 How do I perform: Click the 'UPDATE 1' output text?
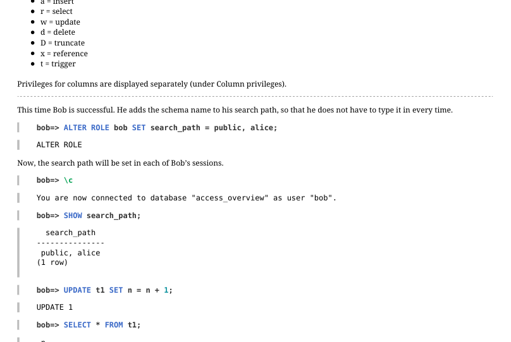pos(54,307)
